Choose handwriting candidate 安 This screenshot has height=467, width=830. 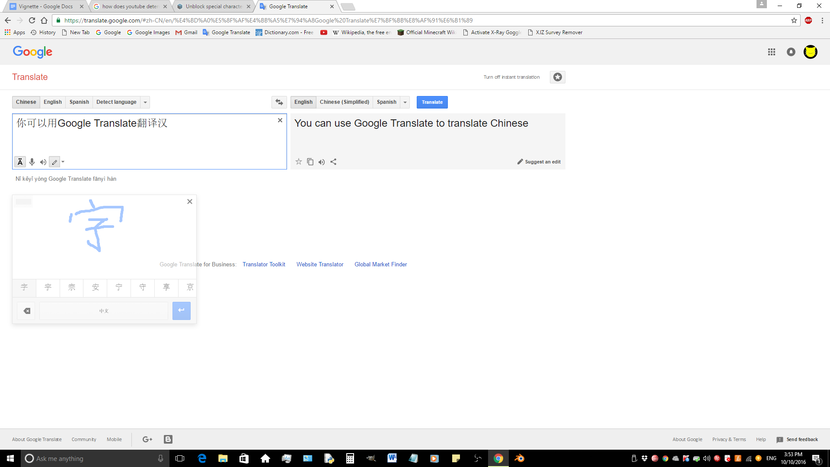96,287
